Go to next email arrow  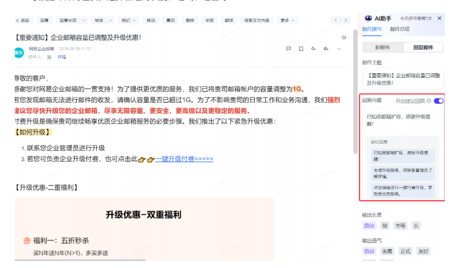tap(345, 20)
